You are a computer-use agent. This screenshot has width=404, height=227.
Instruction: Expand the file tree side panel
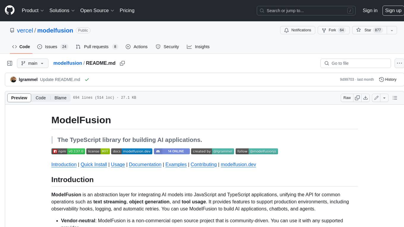pyautogui.click(x=10, y=63)
